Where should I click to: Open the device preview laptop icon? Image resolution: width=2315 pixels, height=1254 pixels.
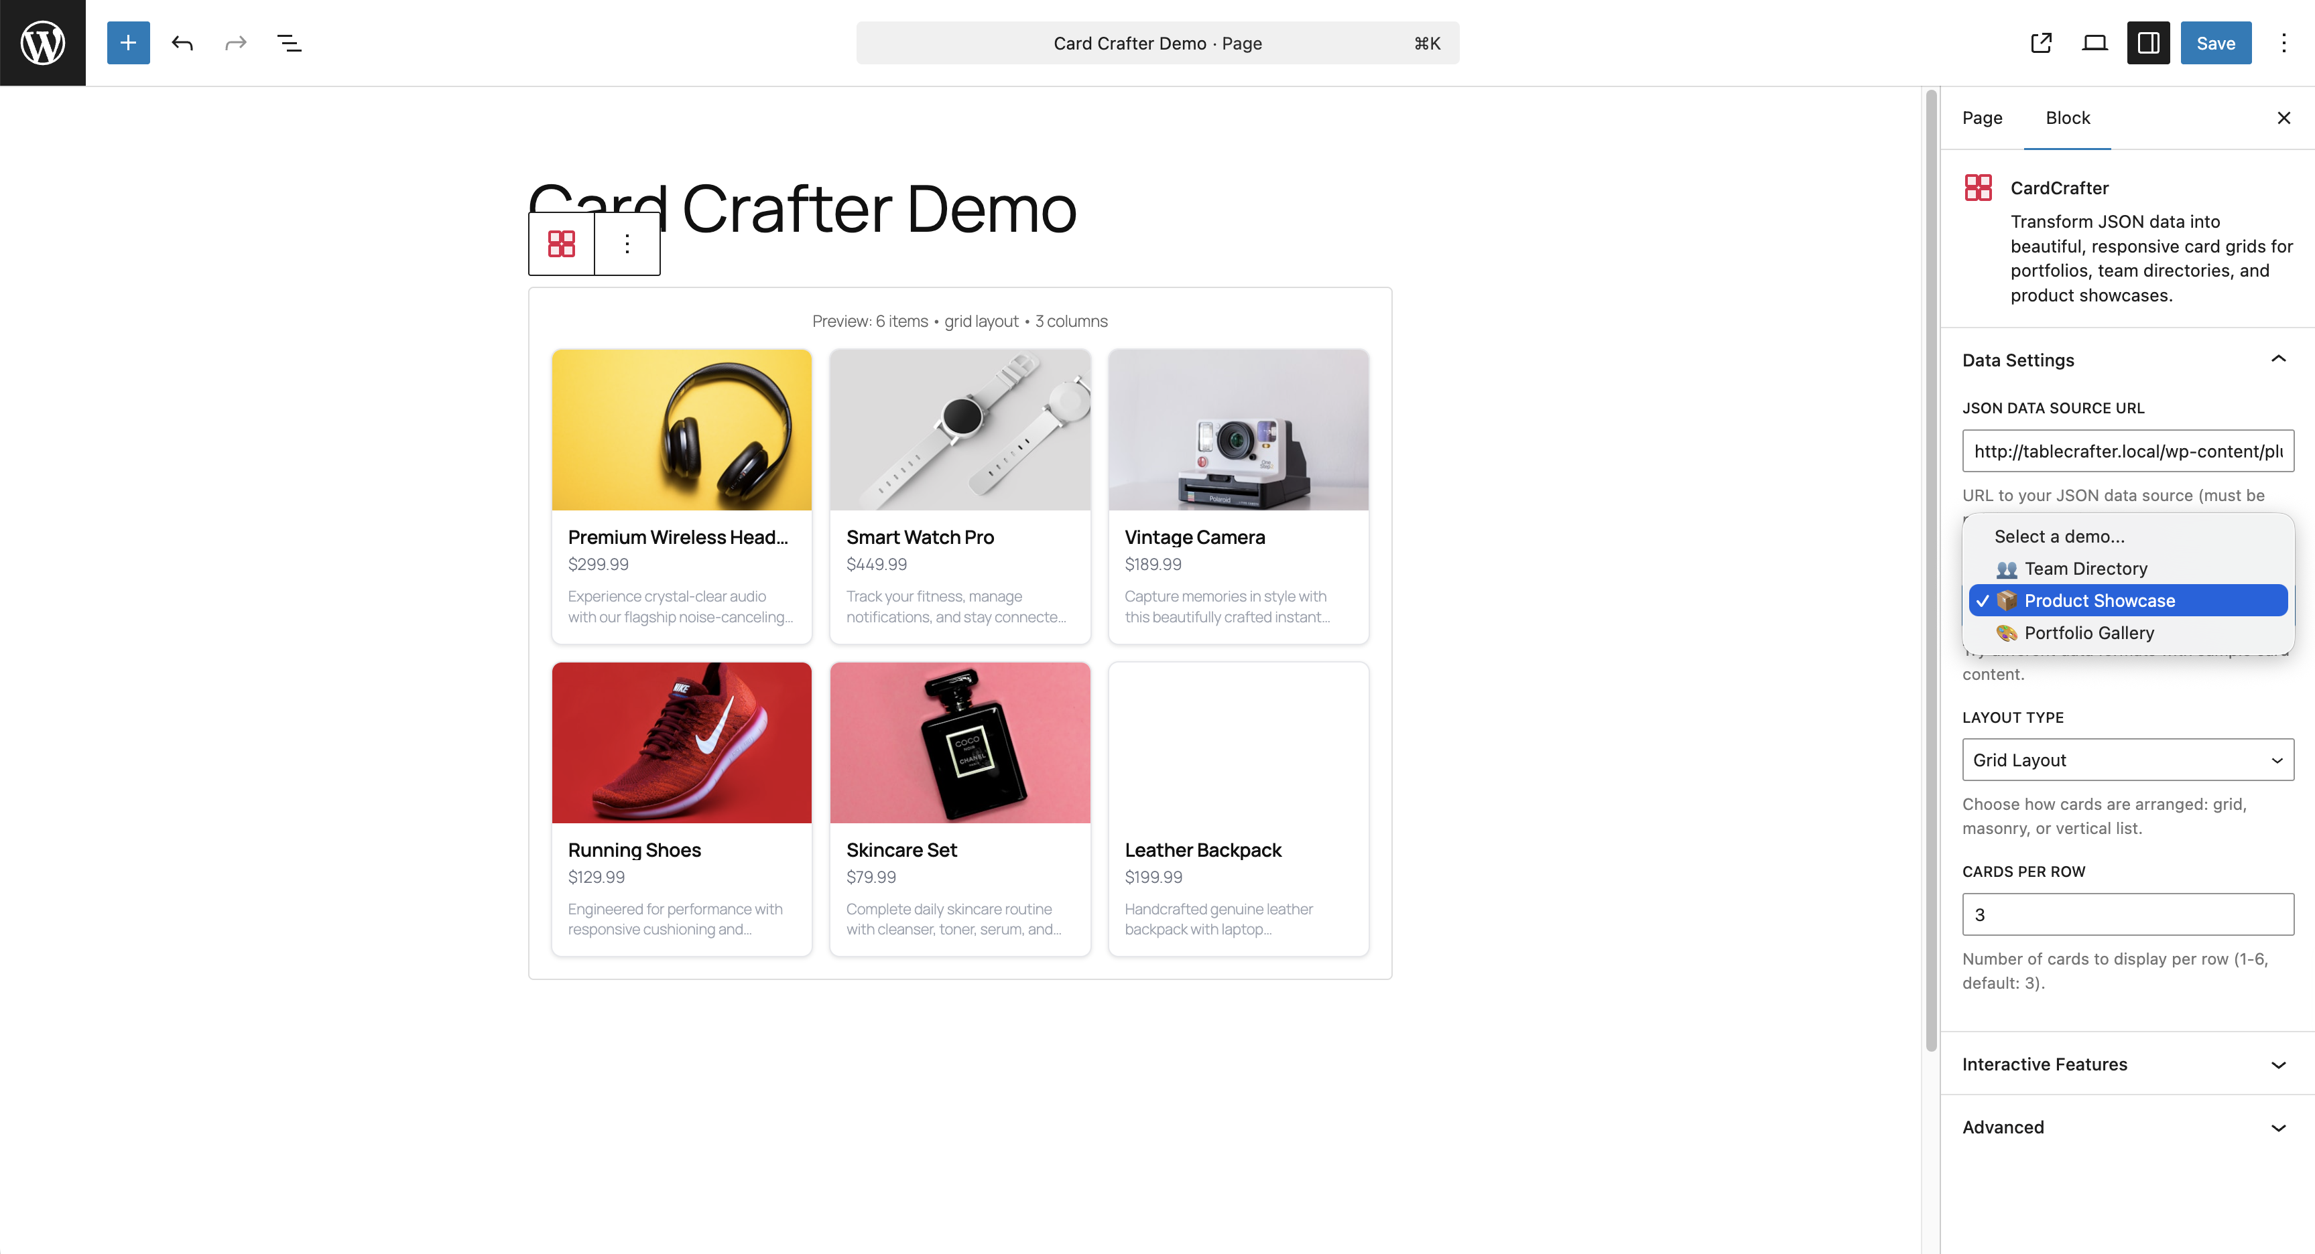2094,42
